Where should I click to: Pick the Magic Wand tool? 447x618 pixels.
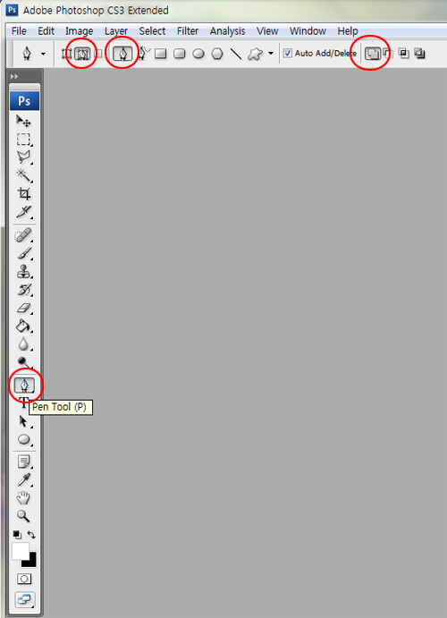(23, 175)
